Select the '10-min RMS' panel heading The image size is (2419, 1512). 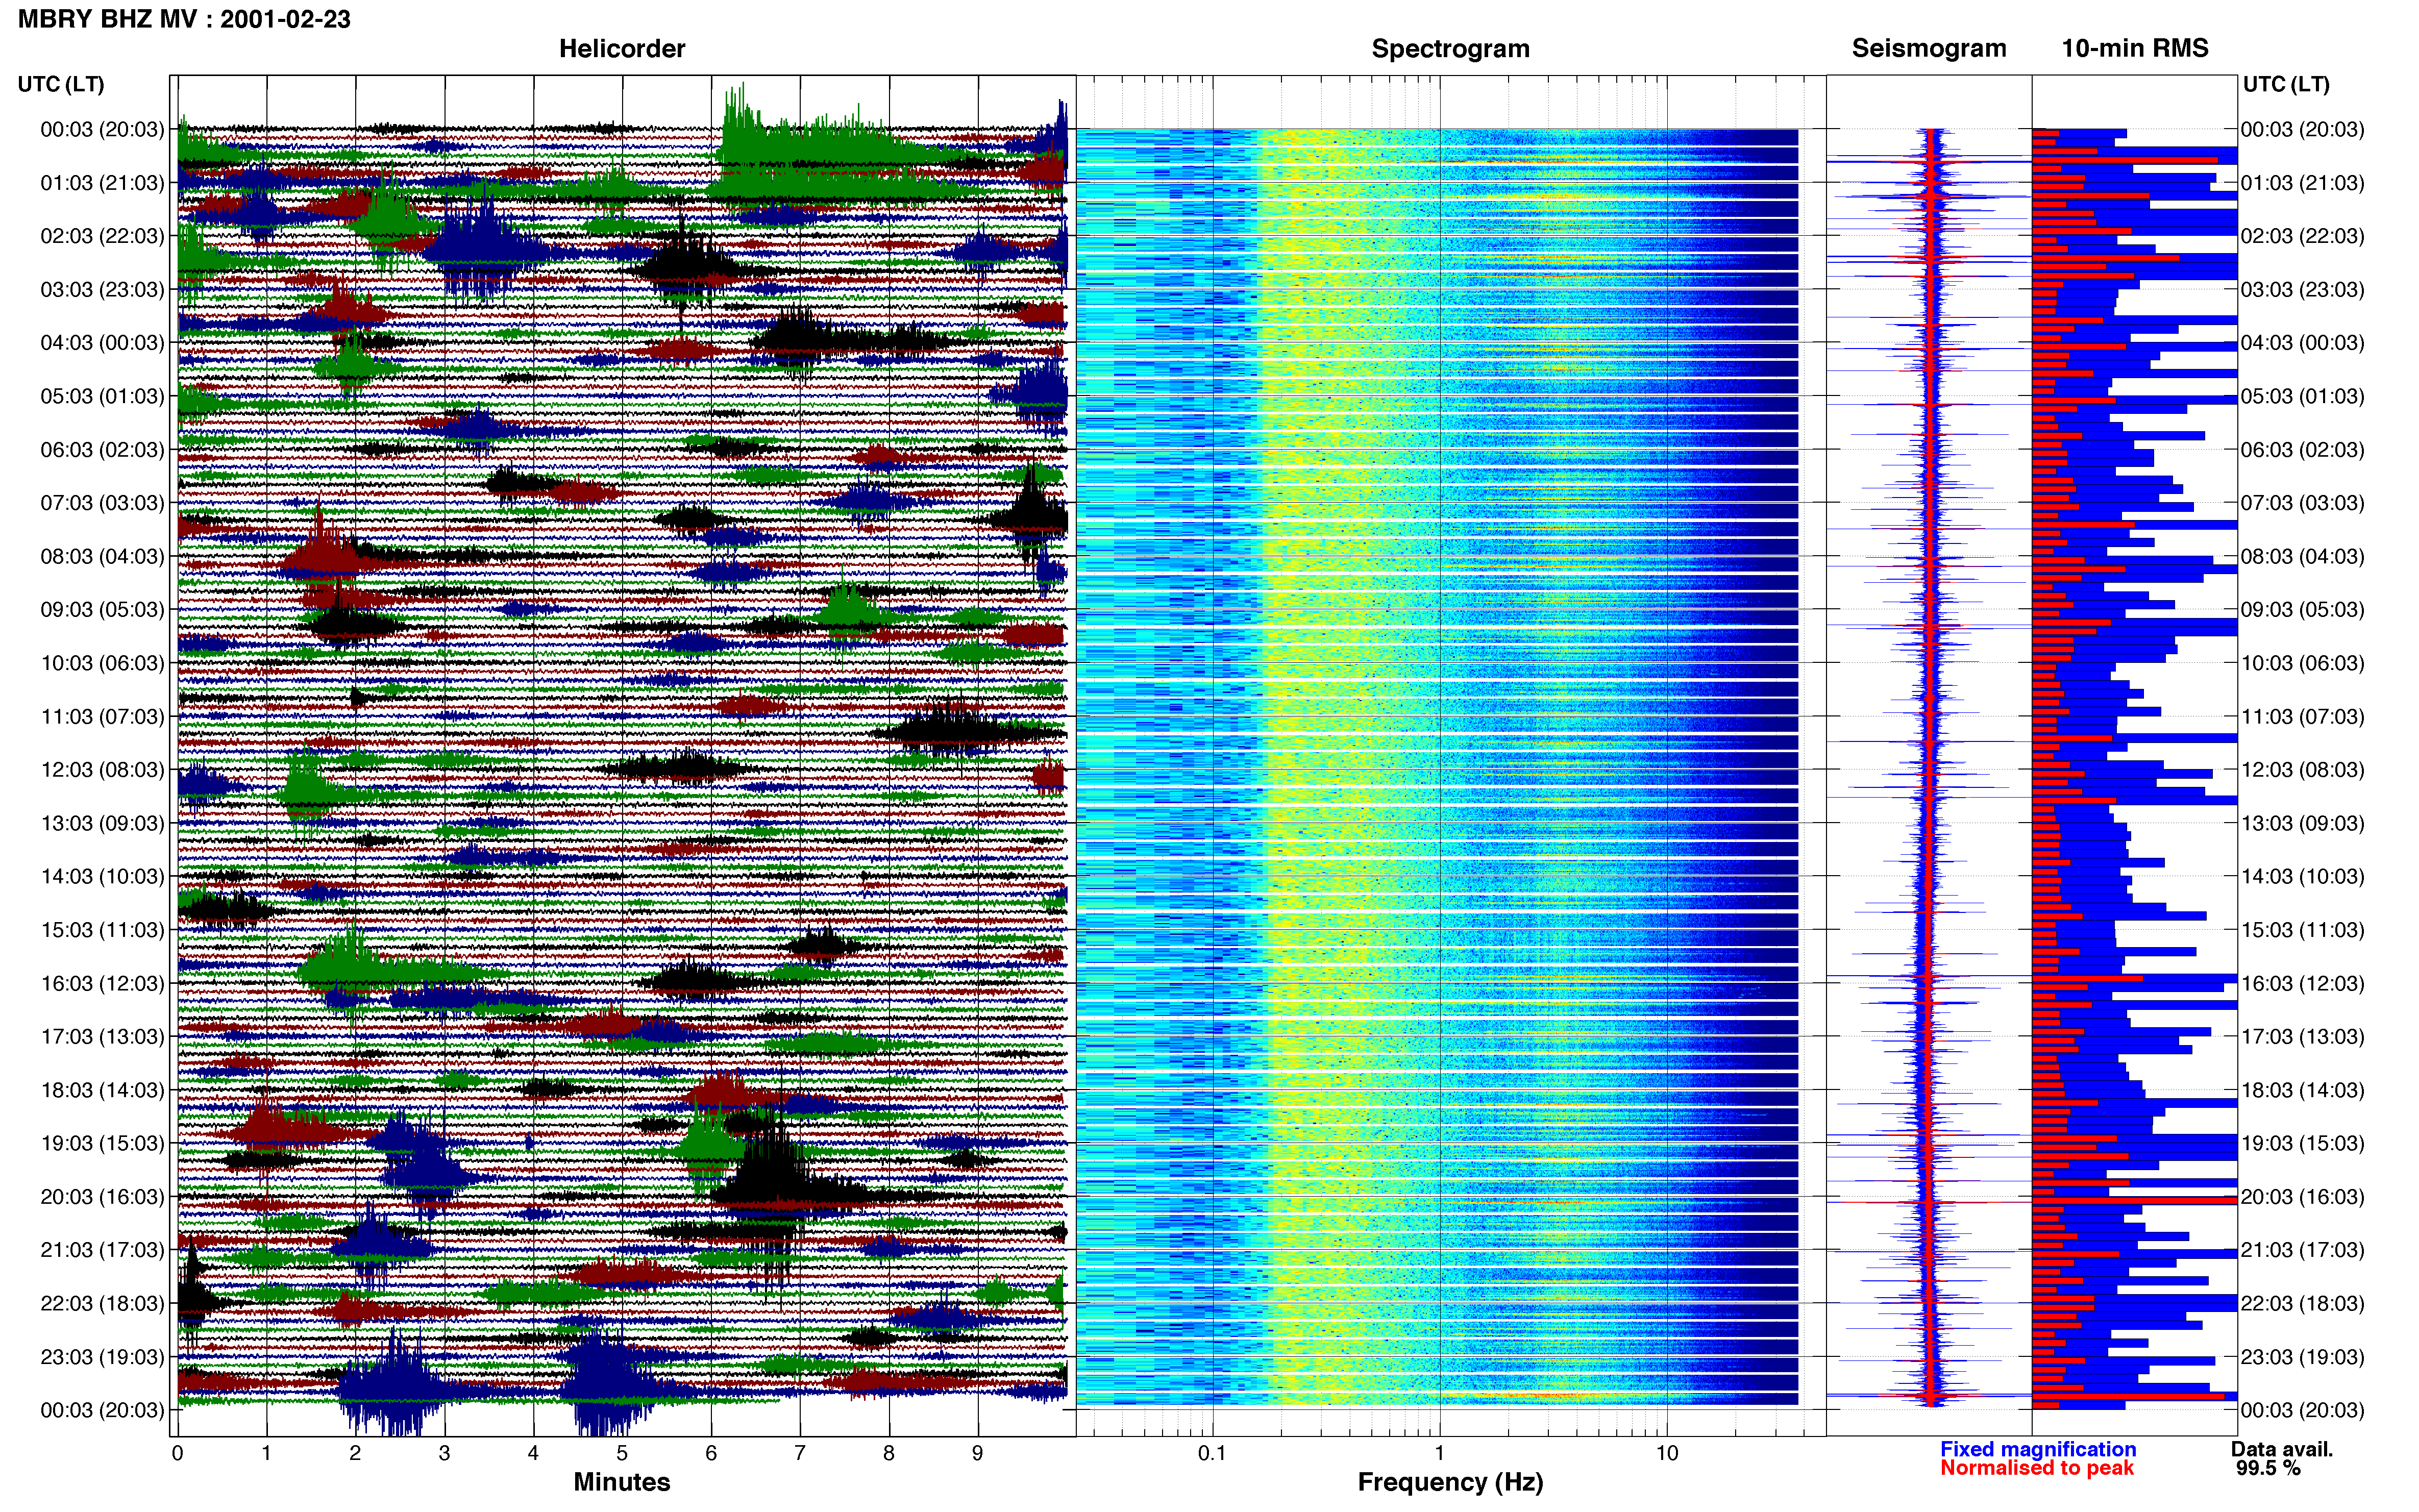(2135, 48)
